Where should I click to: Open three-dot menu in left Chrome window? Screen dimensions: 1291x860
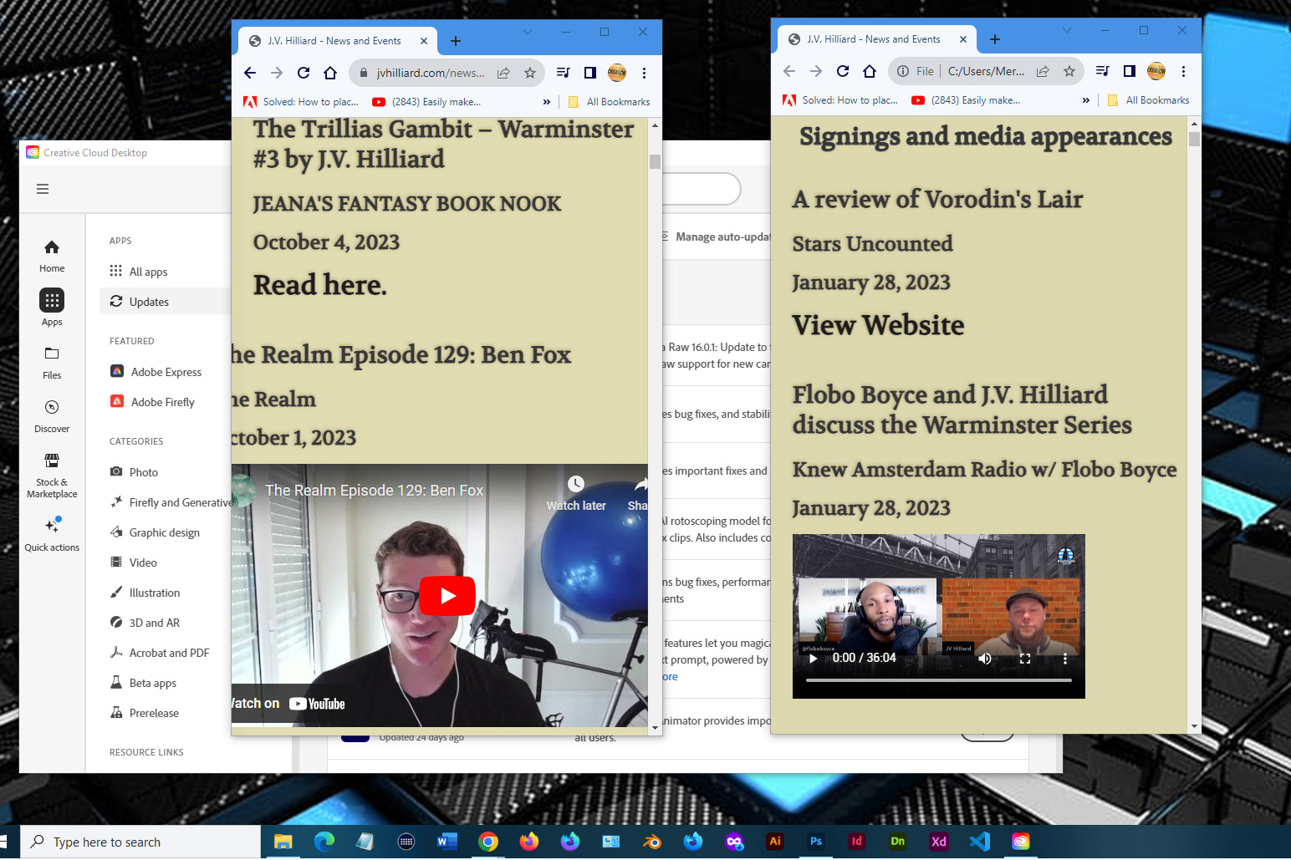pyautogui.click(x=644, y=73)
